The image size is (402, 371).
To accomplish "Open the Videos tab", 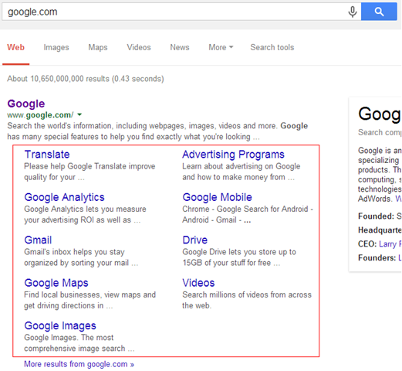I will click(x=139, y=47).
